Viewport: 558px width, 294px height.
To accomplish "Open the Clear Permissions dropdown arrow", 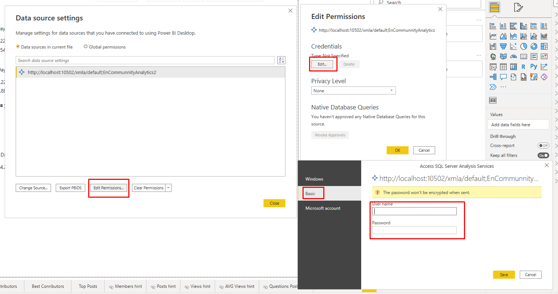I will 168,188.
